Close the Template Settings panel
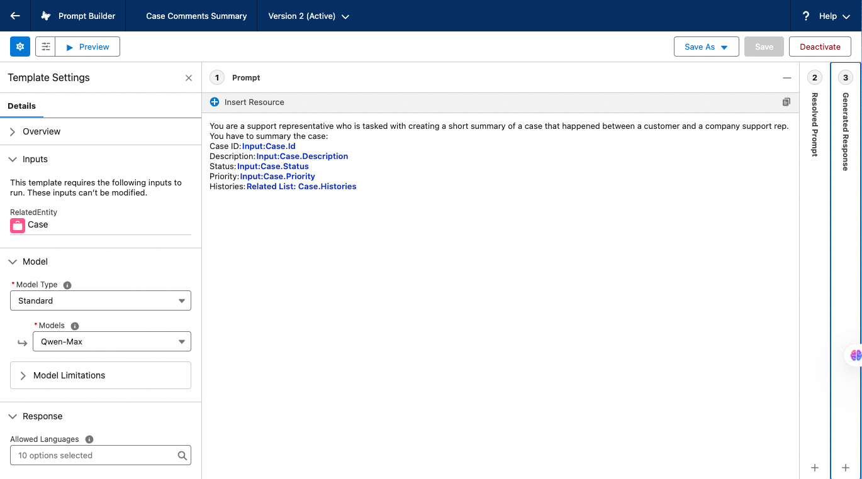The image size is (862, 479). 189,78
